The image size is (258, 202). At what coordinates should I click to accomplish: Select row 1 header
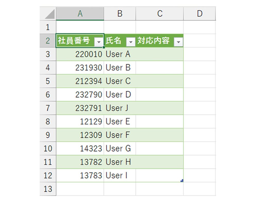(x=48, y=27)
